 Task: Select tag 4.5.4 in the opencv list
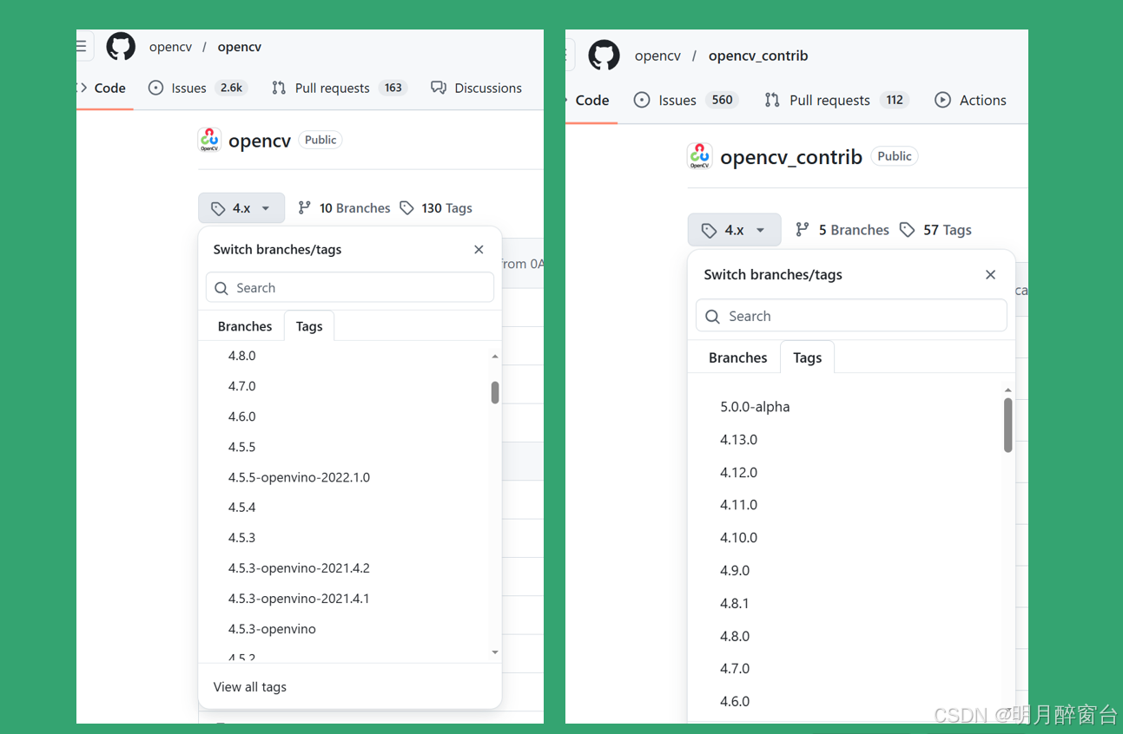pos(242,508)
